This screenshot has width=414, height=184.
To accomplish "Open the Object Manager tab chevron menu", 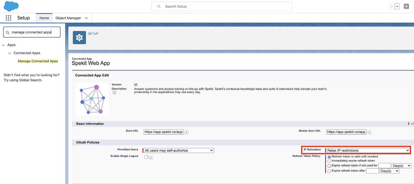I will click(86, 18).
